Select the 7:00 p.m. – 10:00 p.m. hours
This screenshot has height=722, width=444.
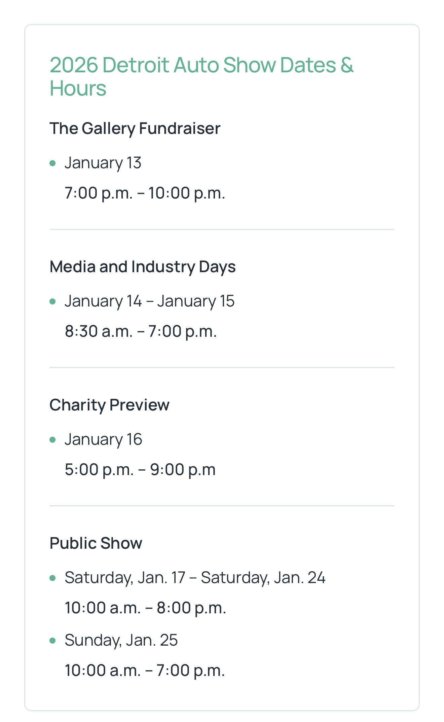tap(145, 193)
